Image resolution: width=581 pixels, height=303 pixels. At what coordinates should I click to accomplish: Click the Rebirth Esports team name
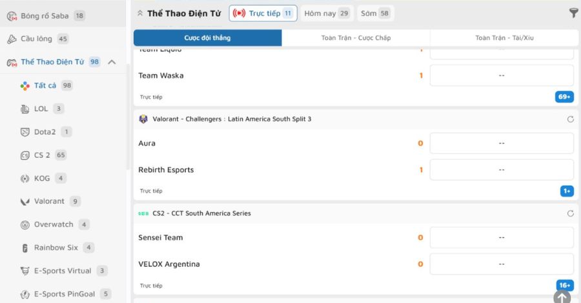click(166, 170)
